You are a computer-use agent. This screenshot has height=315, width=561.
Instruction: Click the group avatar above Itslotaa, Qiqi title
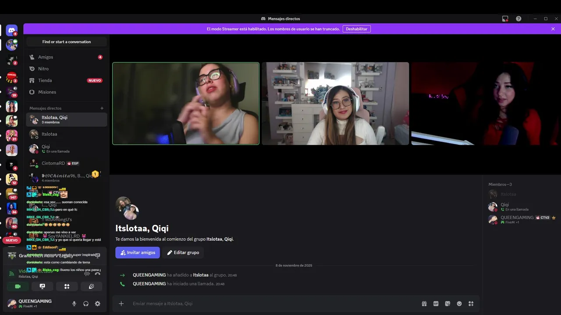(127, 208)
